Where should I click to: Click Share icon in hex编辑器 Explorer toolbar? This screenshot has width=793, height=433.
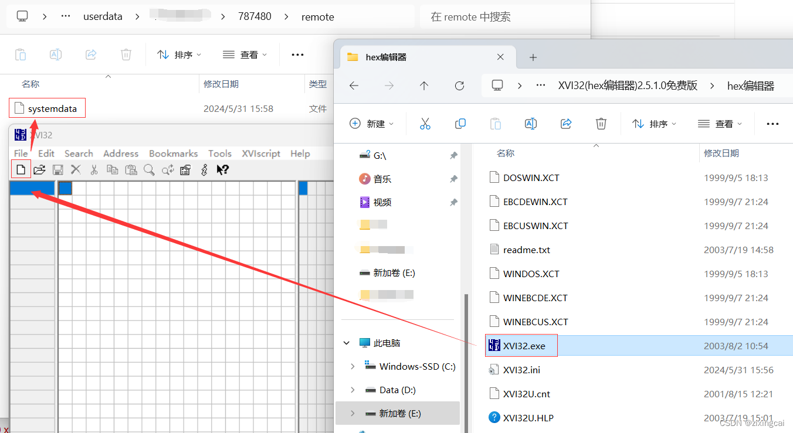coord(566,124)
